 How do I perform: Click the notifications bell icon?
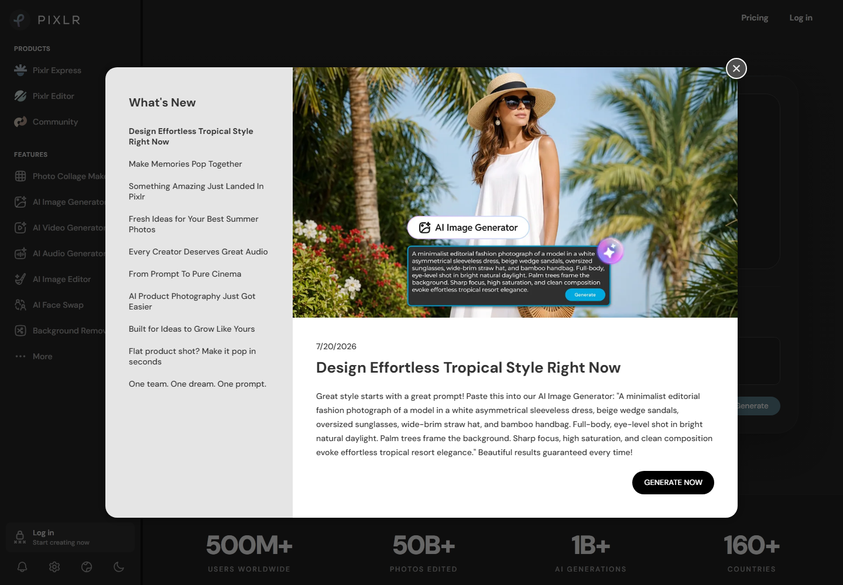click(x=22, y=567)
